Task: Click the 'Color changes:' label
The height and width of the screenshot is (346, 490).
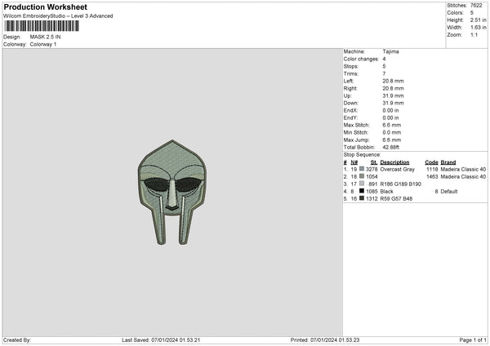Action: tap(361, 59)
